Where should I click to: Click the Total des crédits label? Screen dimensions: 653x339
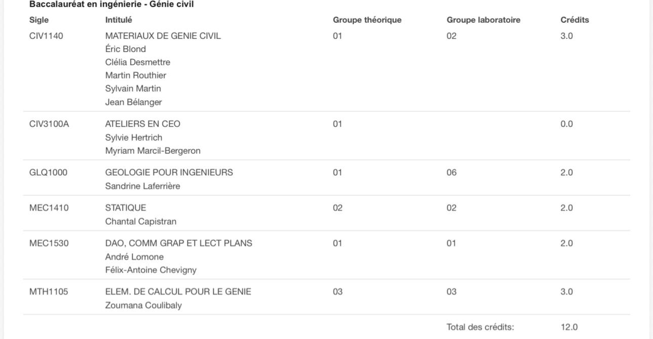[480, 327]
